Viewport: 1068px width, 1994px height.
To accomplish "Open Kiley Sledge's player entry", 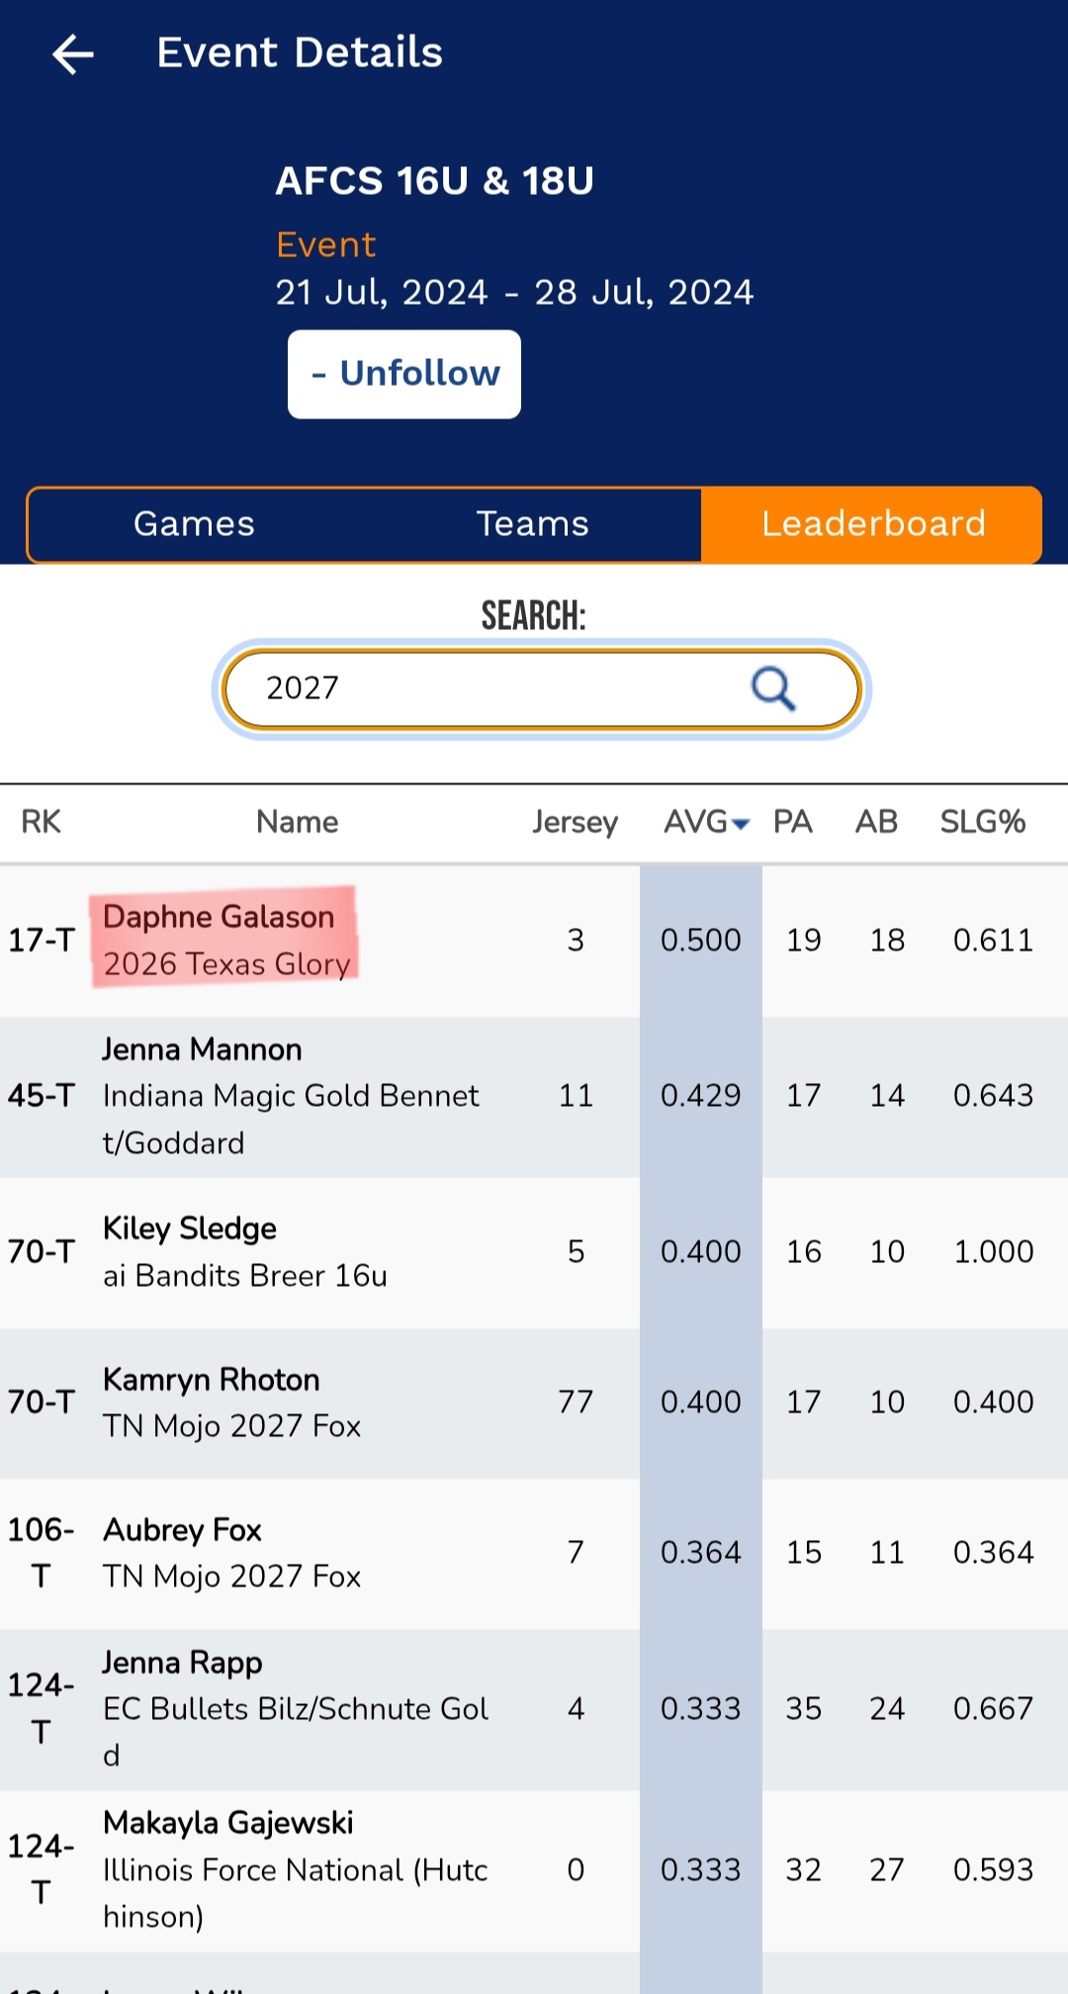I will click(534, 1252).
